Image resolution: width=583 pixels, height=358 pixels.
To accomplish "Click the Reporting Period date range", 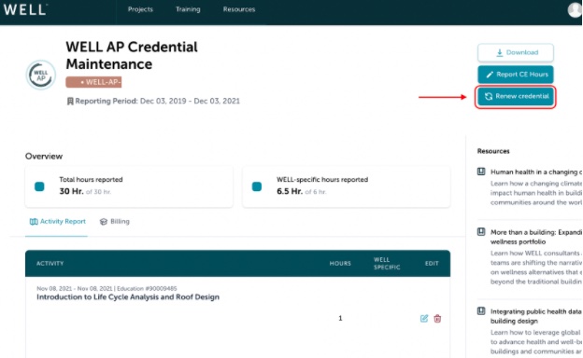I will pyautogui.click(x=190, y=102).
